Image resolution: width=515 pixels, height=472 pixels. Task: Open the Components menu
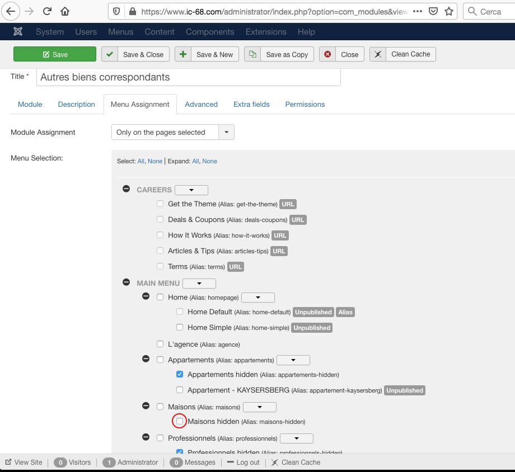click(x=210, y=32)
